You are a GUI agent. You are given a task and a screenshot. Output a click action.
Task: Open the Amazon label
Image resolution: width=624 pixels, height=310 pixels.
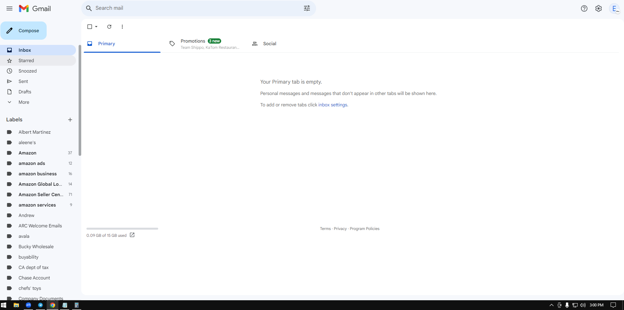click(x=38, y=153)
